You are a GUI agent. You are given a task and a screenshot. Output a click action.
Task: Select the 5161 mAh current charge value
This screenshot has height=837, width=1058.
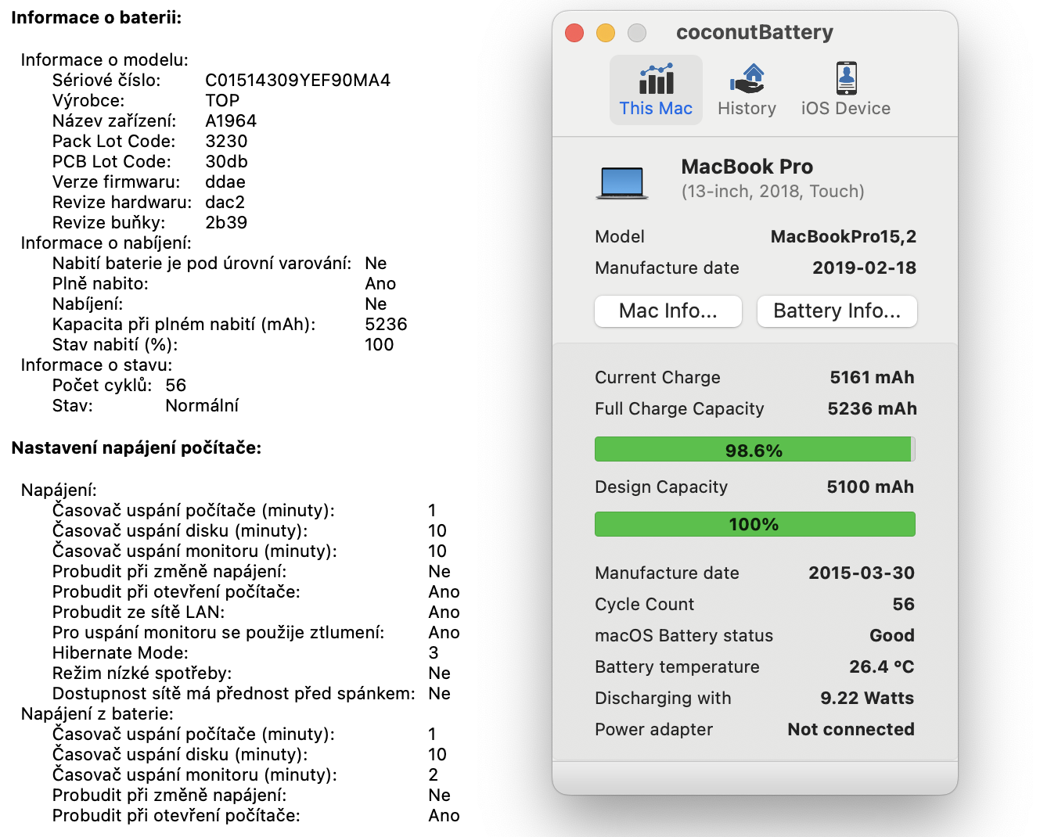point(873,378)
